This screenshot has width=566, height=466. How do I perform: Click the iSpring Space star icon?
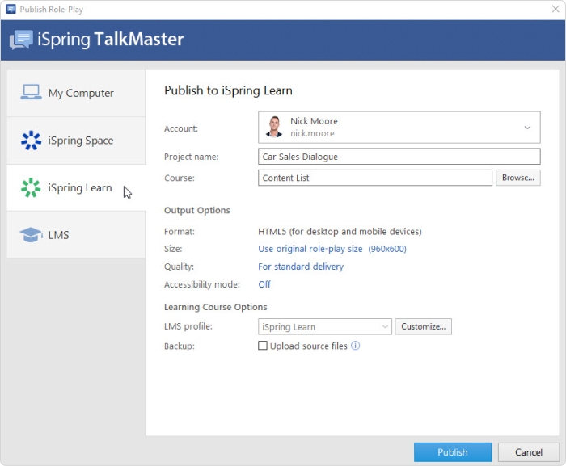coord(31,141)
